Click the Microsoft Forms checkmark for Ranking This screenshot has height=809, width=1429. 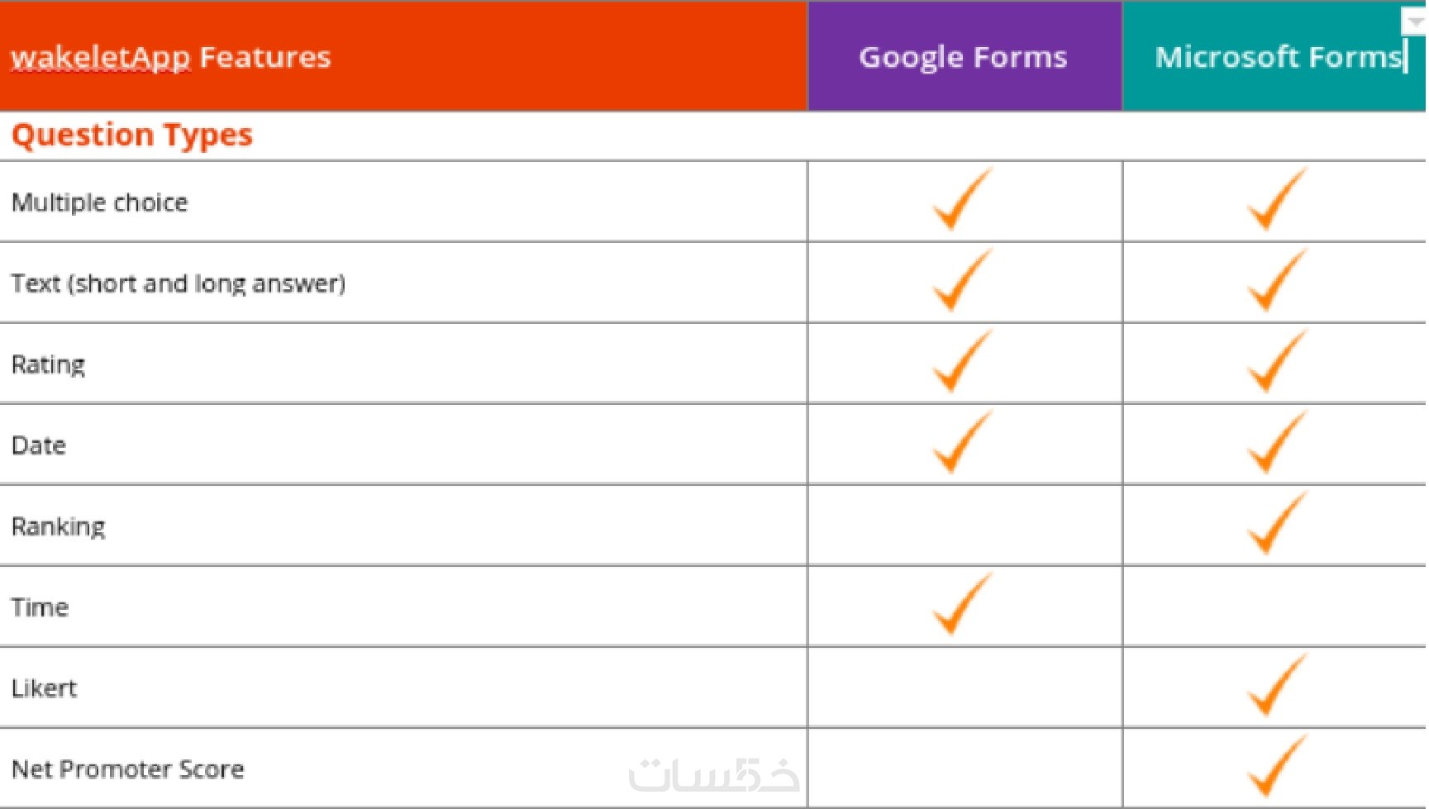coord(1276,524)
